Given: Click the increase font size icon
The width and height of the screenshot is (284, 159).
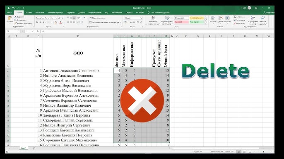Looking at the screenshot, I should (59, 18).
